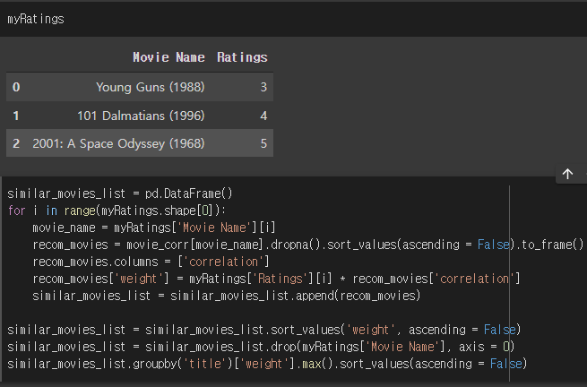Click the drop(myRatings['Movie Name']) line
587x387 pixels.
tap(261, 347)
